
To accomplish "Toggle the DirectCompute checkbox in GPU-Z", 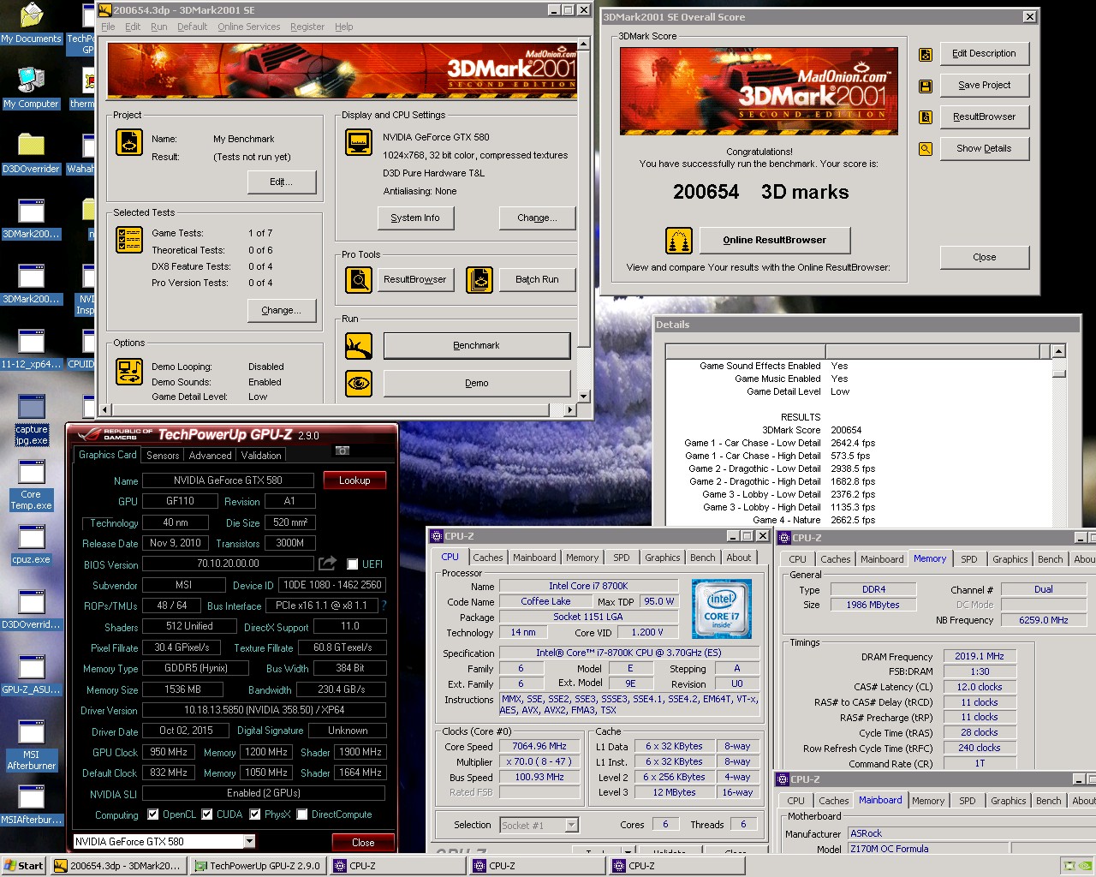I will click(x=301, y=814).
